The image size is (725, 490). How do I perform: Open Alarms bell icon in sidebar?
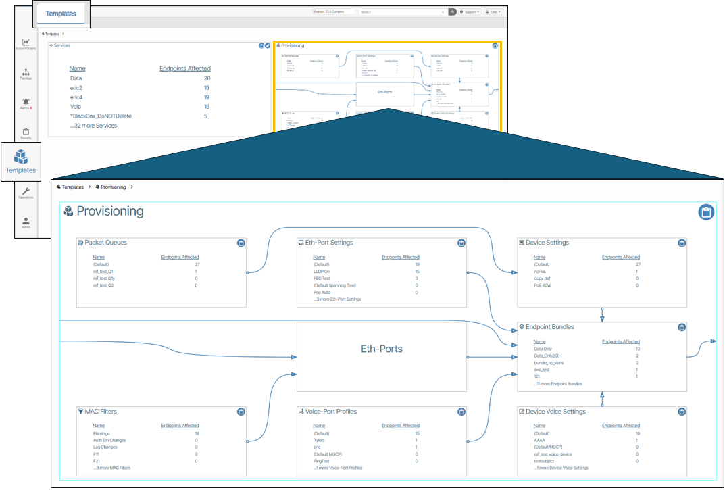click(26, 103)
